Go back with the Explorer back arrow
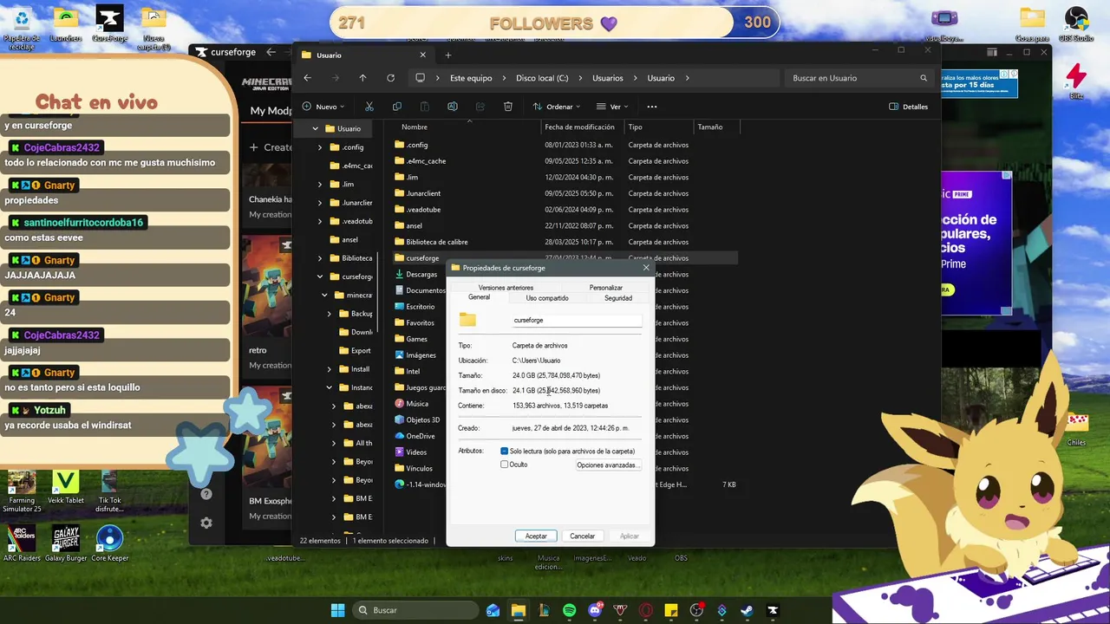 307,78
